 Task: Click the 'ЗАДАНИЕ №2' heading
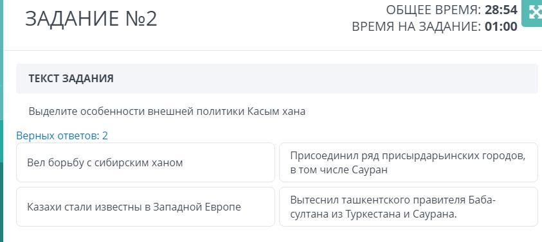point(91,19)
